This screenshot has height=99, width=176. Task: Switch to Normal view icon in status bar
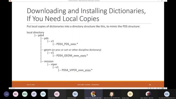157,88
